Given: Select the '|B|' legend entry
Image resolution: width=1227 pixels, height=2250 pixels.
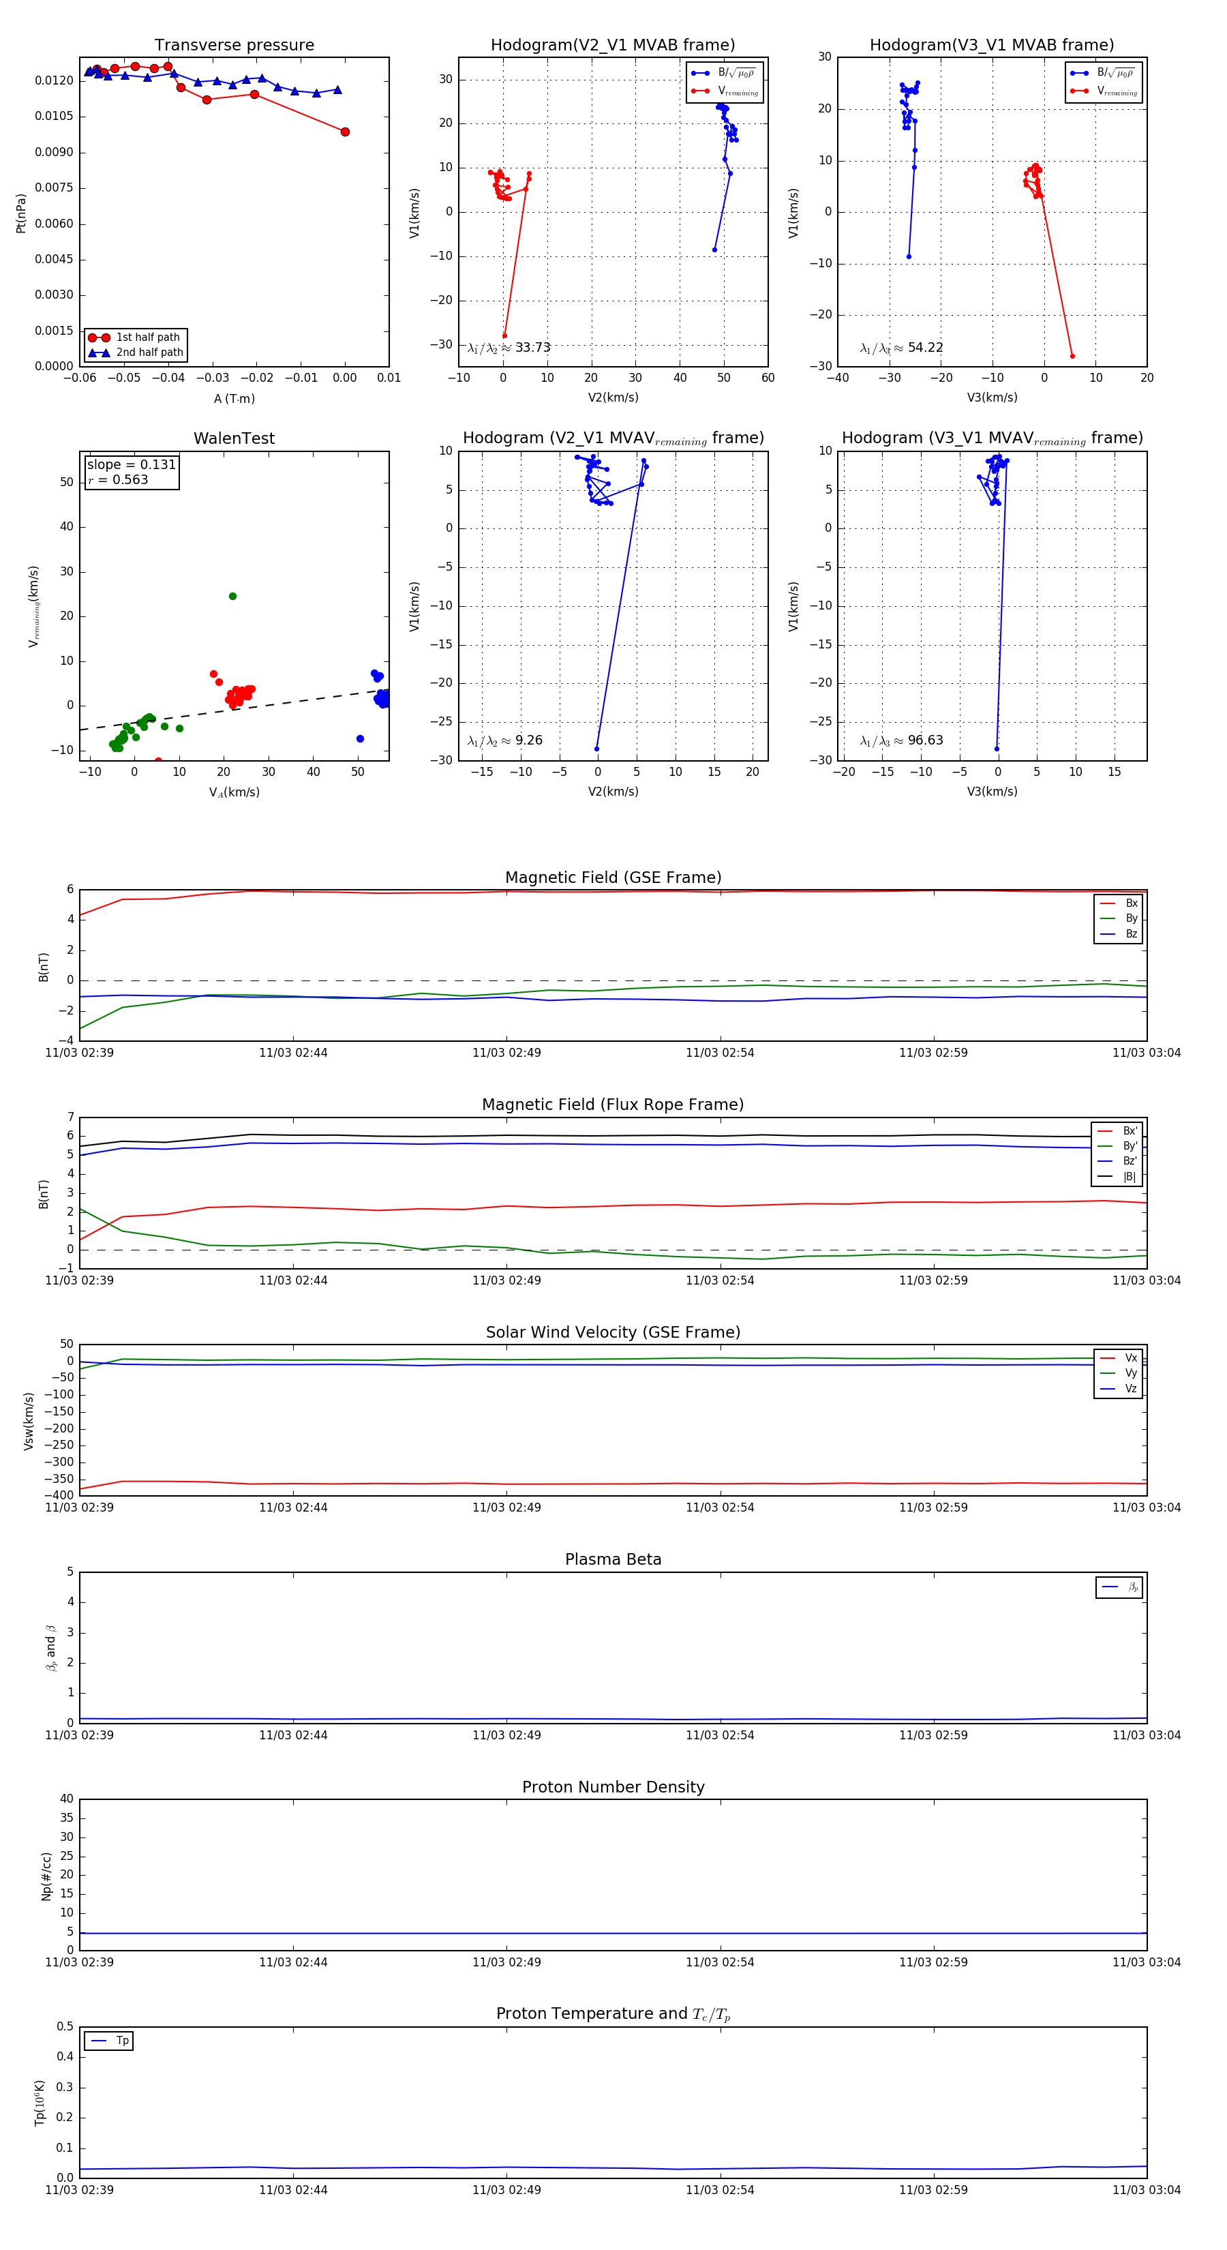Looking at the screenshot, I should [1118, 1177].
